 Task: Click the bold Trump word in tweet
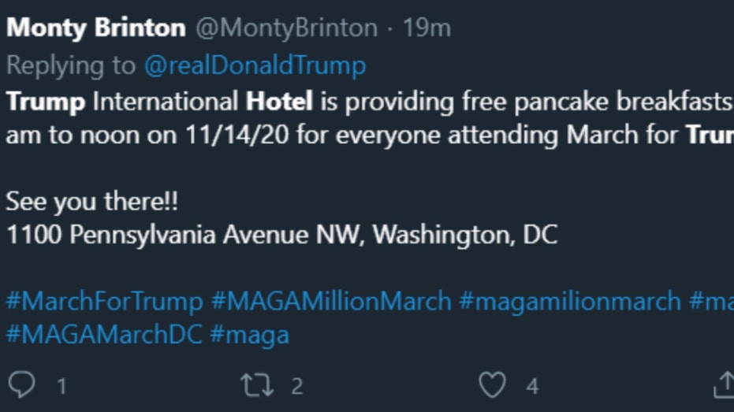pyautogui.click(x=46, y=102)
